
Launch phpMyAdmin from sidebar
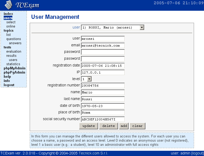point(14,68)
